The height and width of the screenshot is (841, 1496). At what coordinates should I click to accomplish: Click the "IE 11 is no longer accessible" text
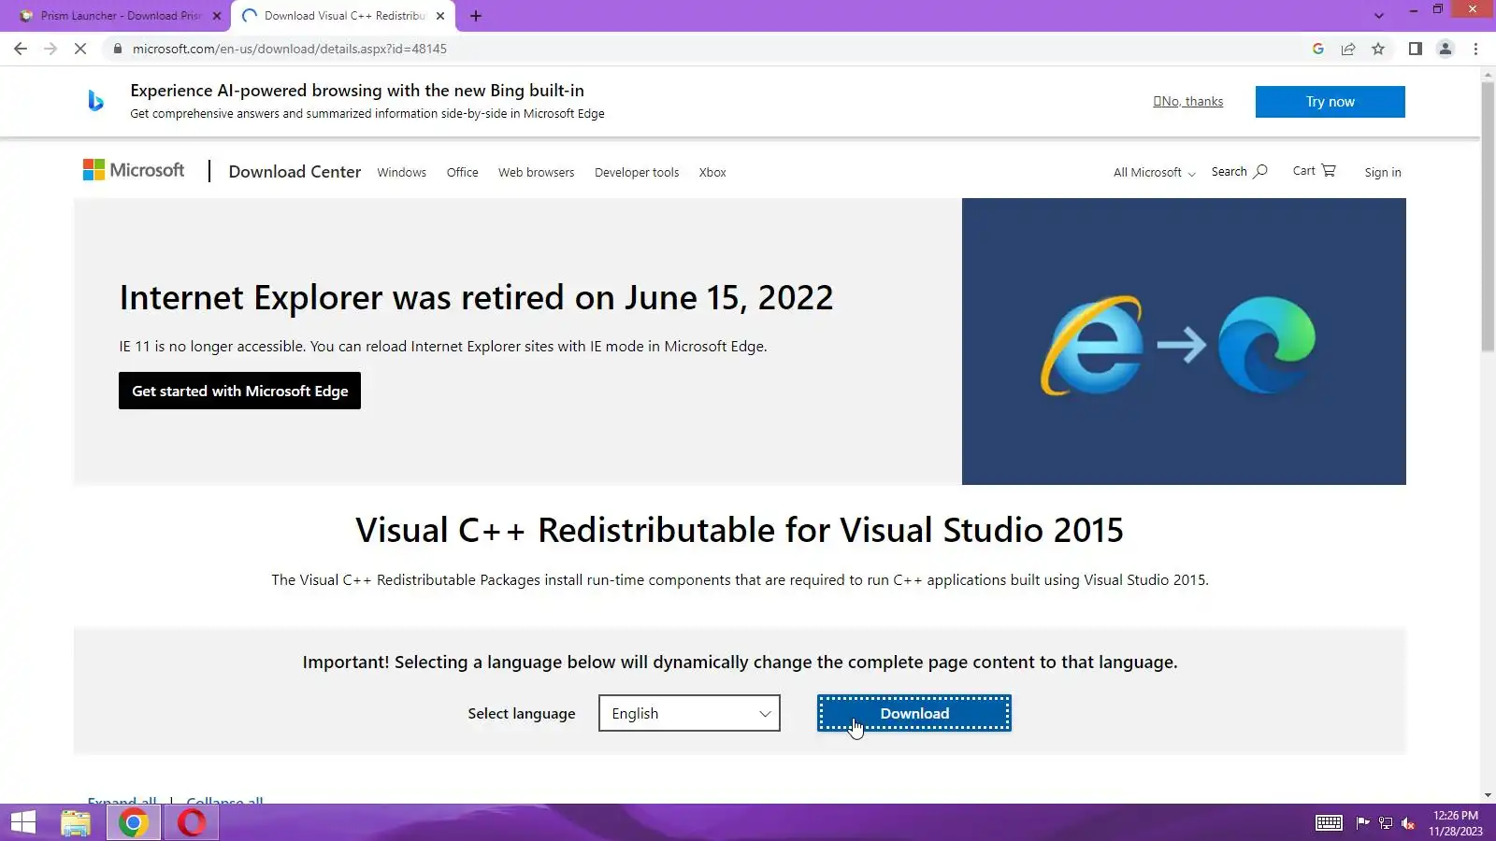443,347
